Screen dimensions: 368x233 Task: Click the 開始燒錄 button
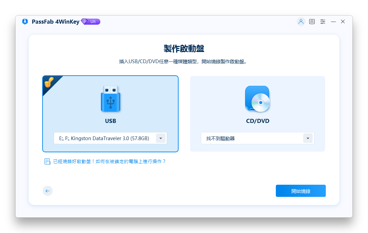300,191
